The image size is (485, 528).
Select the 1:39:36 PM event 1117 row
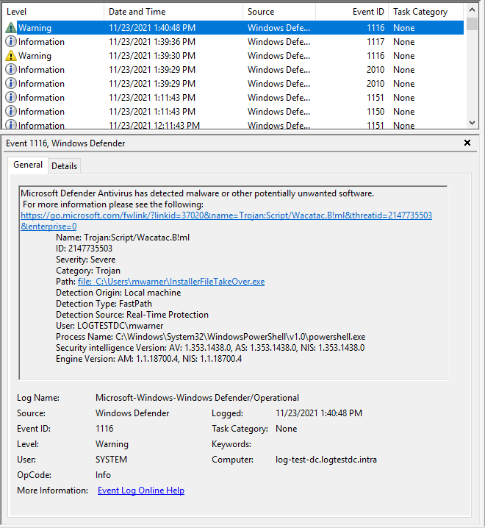(234, 42)
